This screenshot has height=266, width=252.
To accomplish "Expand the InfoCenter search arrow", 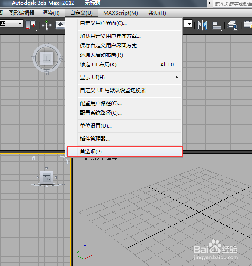I will [x=210, y=3].
